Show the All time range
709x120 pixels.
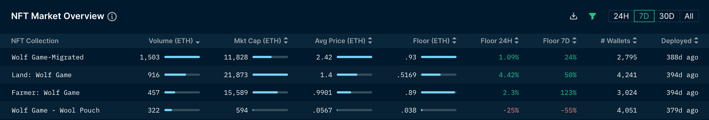tap(689, 16)
